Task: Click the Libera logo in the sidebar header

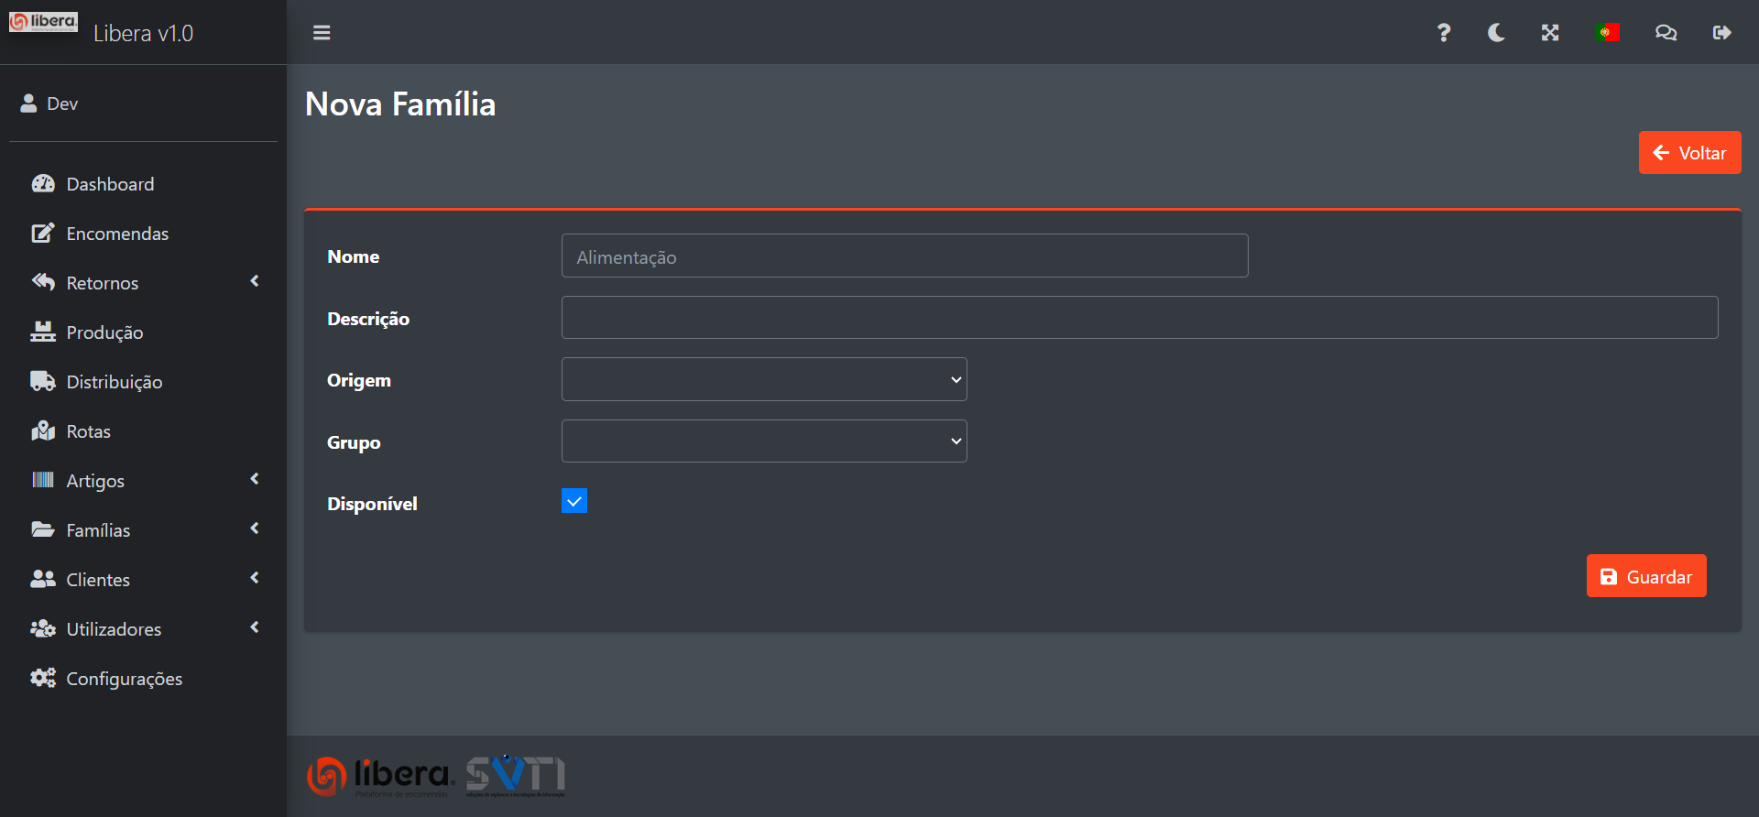Action: pos(44,22)
